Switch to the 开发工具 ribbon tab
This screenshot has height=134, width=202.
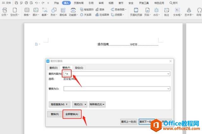(x=144, y=3)
